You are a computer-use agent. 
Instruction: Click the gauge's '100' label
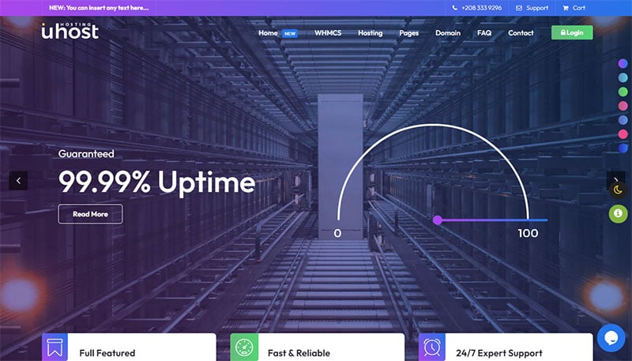[528, 233]
